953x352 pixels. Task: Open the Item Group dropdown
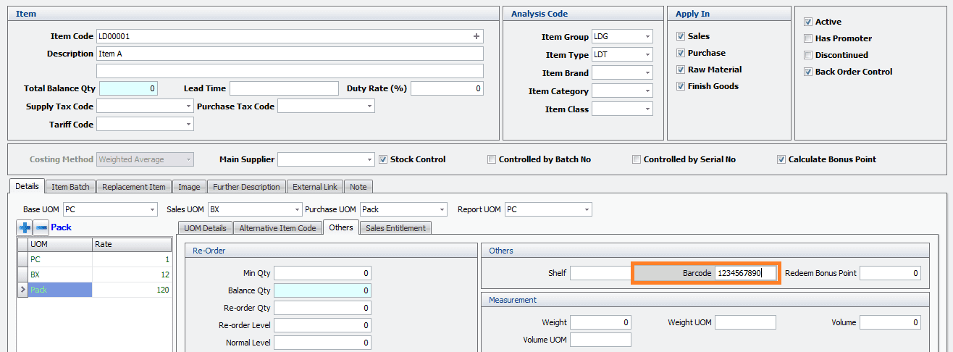pos(646,36)
